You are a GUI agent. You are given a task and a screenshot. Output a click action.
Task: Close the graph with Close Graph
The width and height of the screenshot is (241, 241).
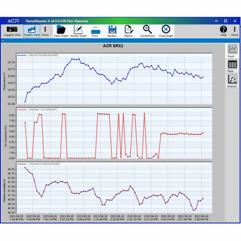pyautogui.click(x=166, y=29)
